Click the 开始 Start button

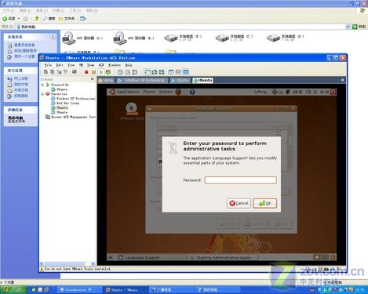coord(13,289)
